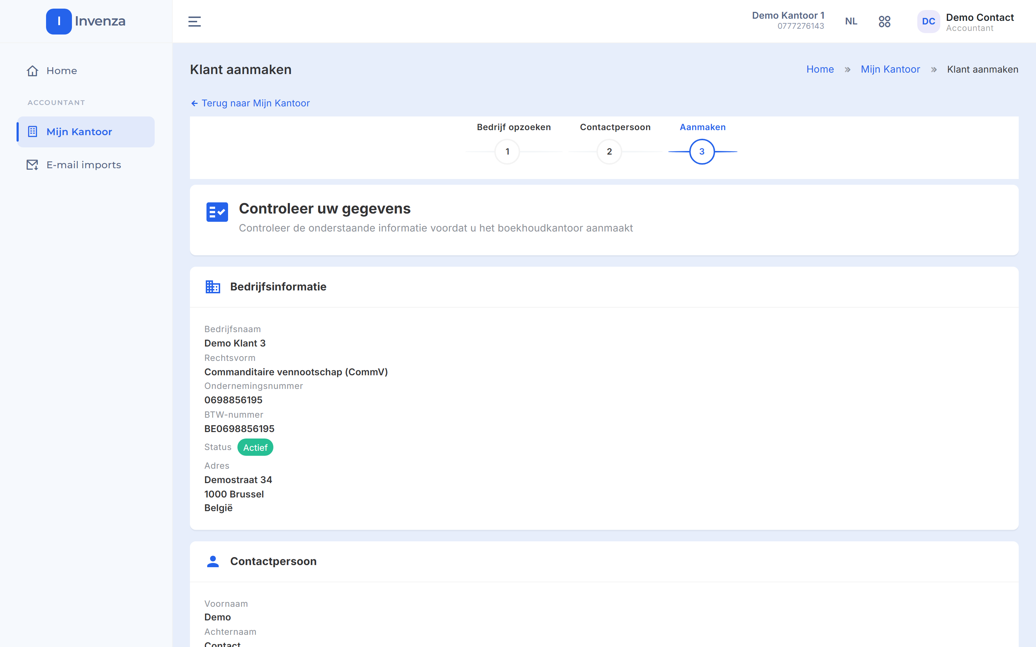Go to step 2 Contactpersoon
The image size is (1036, 647).
(609, 151)
